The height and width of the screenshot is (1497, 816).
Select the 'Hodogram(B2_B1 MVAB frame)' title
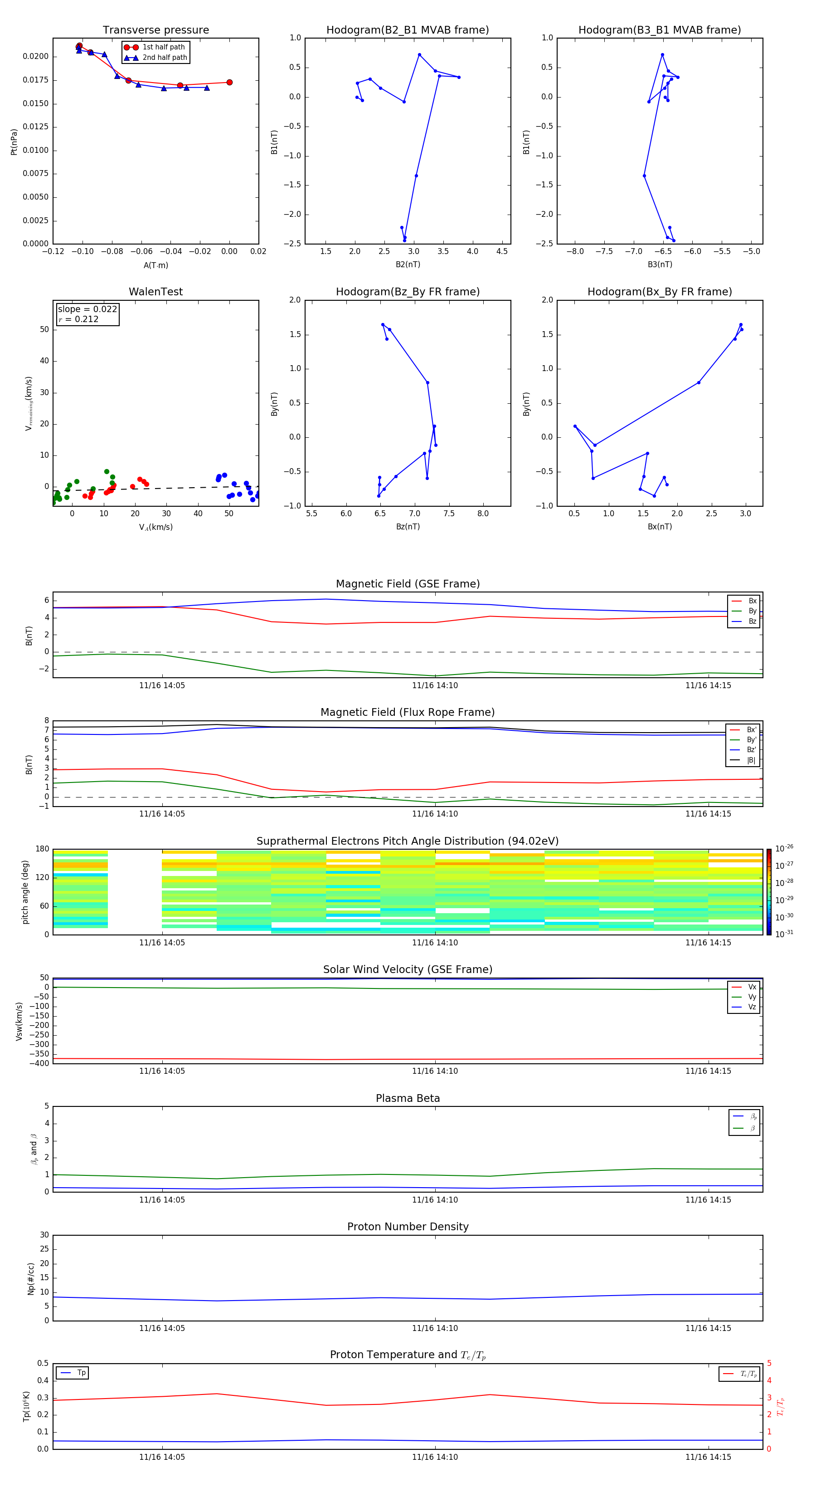408,30
